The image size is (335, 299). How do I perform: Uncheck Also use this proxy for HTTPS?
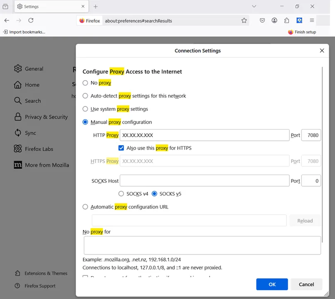(121, 148)
